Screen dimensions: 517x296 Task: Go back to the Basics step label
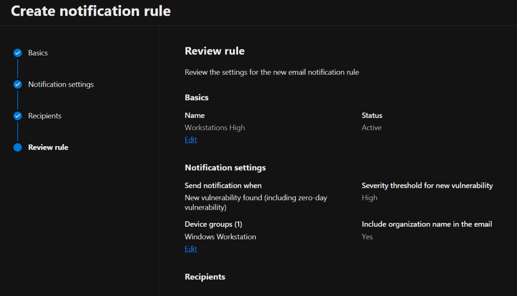[x=38, y=53]
